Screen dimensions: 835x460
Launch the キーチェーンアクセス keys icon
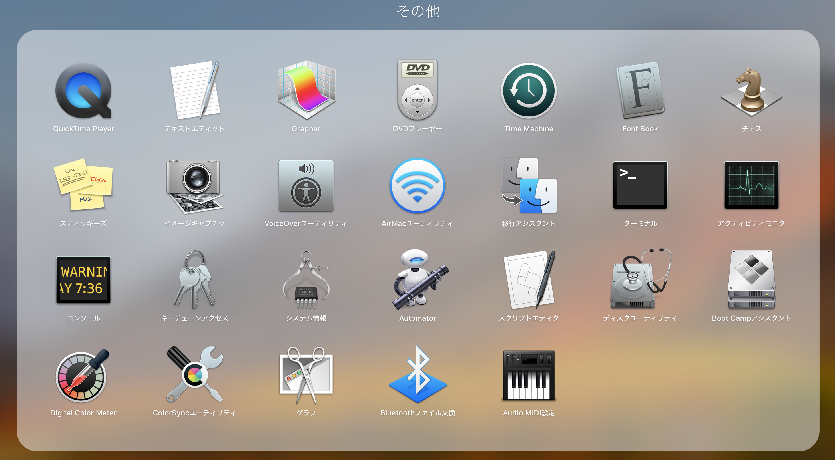(x=195, y=279)
